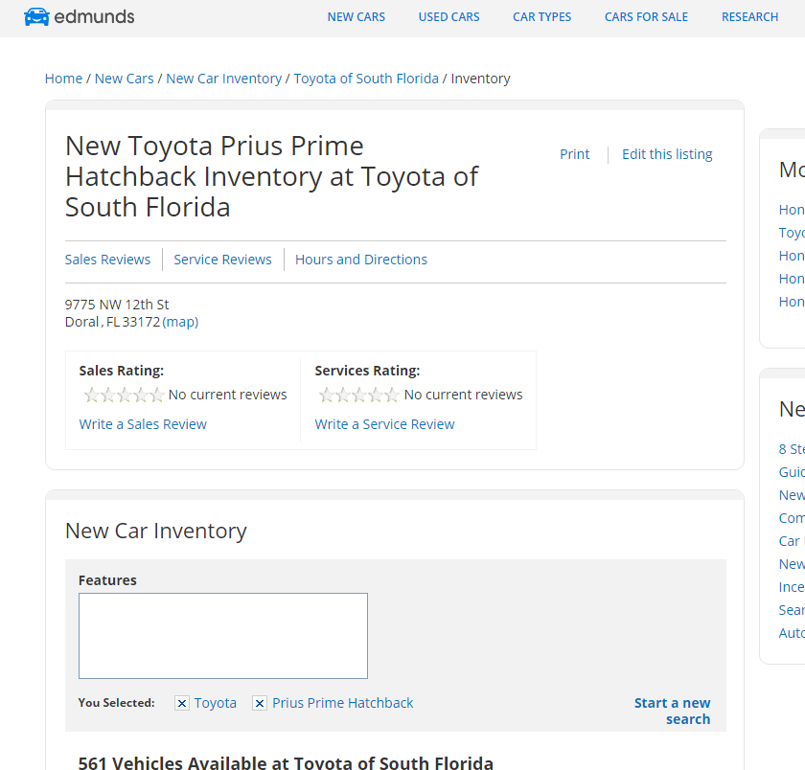Remove the Toyota filter with its X icon

[x=182, y=703]
